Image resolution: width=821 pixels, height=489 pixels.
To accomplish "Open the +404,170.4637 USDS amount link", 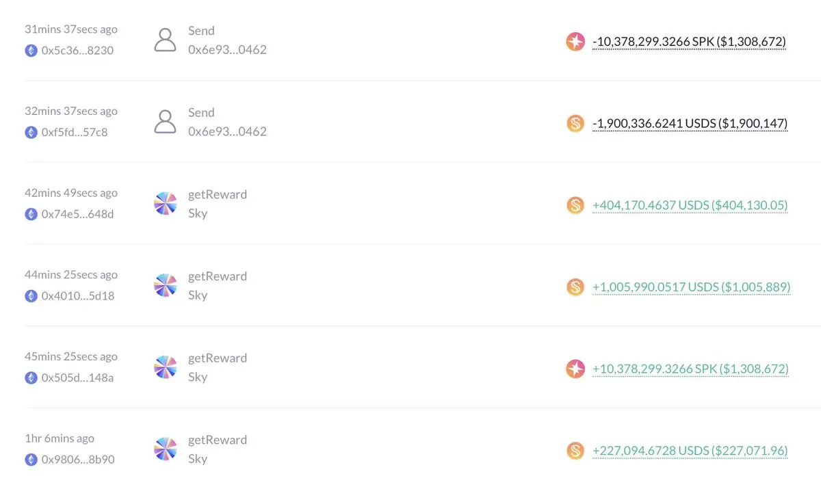I will (690, 205).
